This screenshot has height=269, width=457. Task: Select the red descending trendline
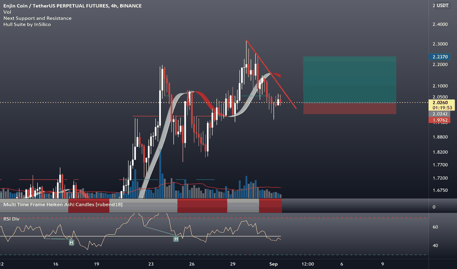tap(271, 74)
